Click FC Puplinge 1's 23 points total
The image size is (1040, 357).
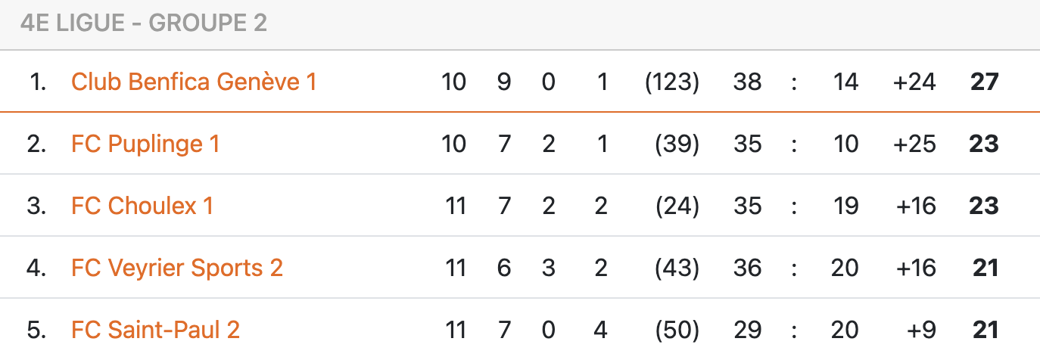click(985, 144)
